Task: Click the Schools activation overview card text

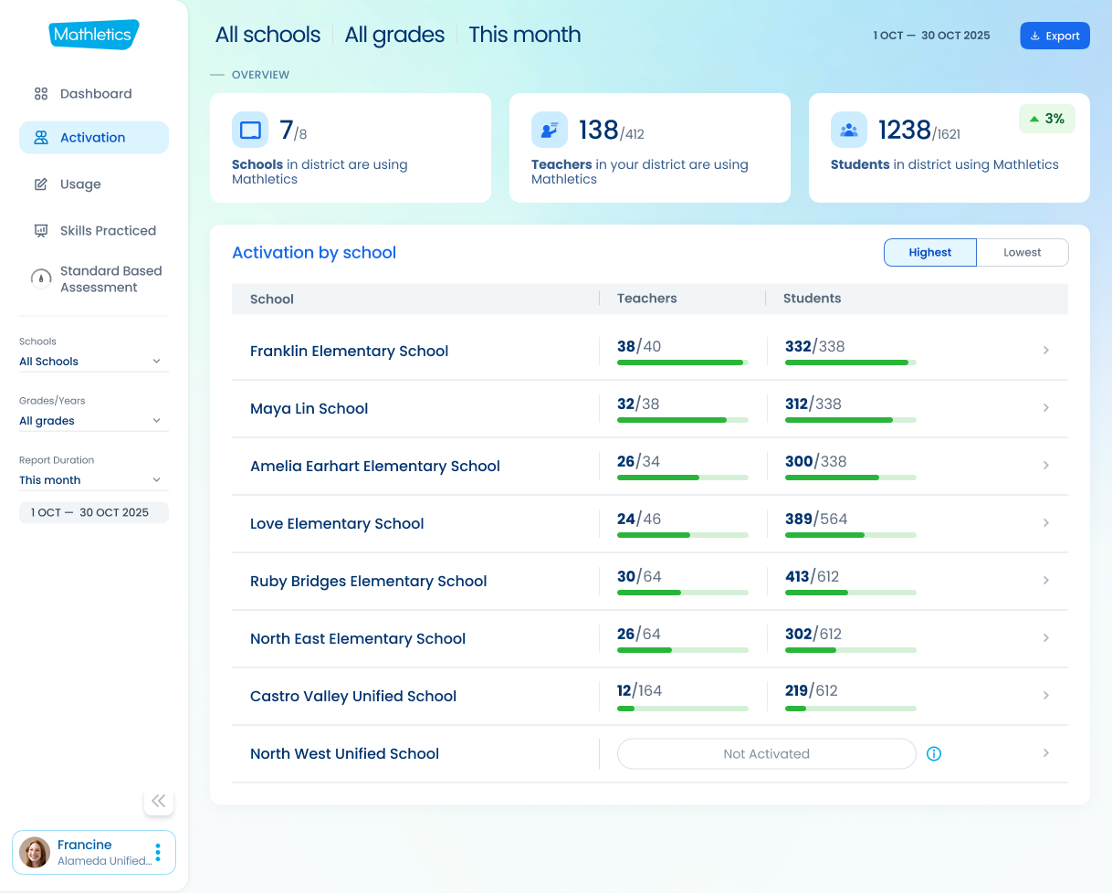Action: point(320,172)
